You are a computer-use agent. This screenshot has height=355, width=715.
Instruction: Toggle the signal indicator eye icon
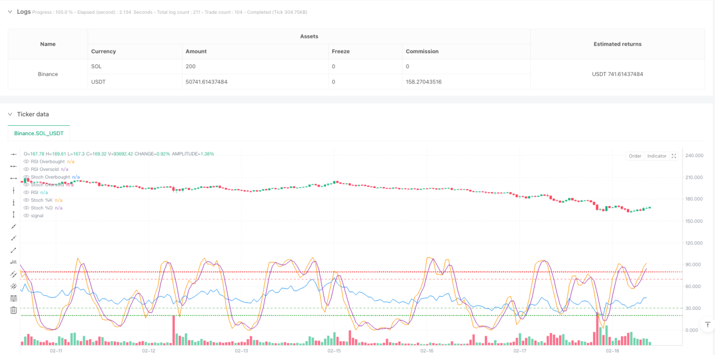[26, 215]
